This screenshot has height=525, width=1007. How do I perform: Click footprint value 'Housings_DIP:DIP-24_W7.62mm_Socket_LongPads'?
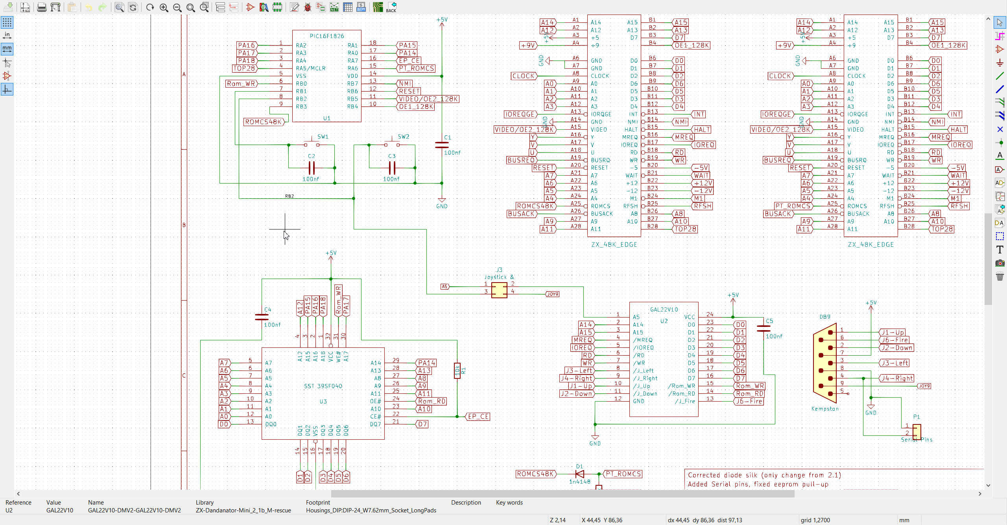pos(371,510)
